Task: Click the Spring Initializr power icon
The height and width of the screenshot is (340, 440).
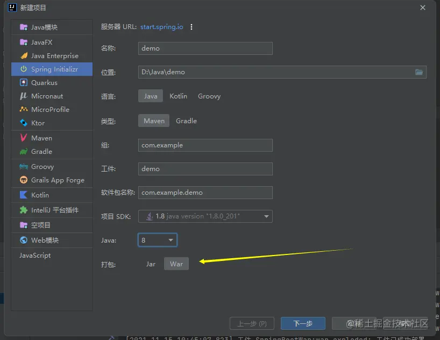Action: 24,69
